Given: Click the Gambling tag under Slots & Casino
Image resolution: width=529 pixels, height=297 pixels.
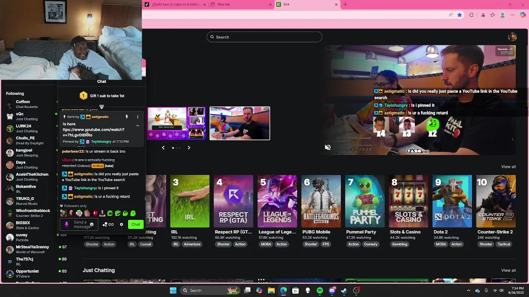Looking at the screenshot, I should pyautogui.click(x=400, y=244).
